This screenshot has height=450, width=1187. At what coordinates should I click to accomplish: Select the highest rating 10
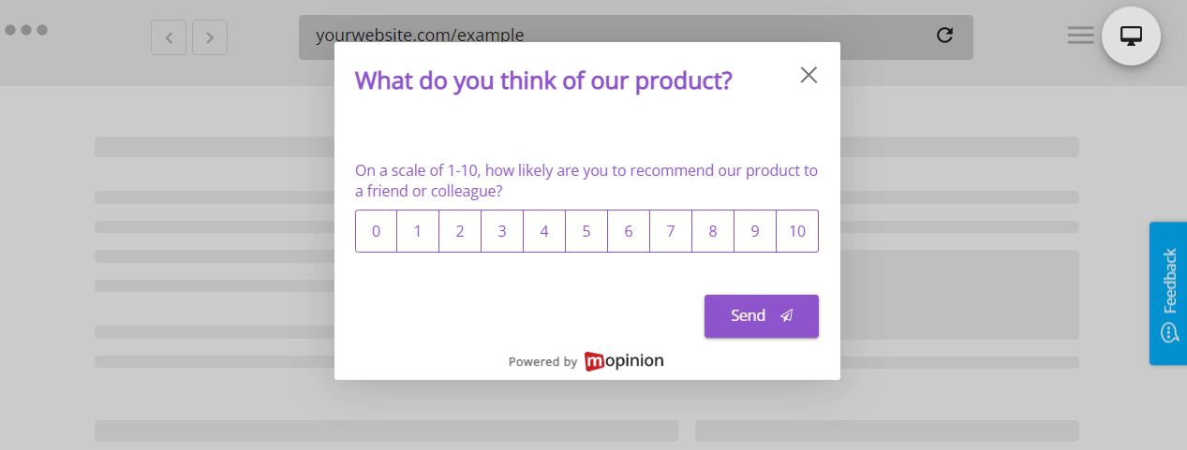tap(797, 231)
